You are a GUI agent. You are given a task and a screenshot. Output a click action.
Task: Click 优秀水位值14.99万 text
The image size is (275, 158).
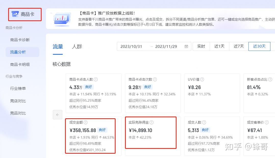(84, 107)
